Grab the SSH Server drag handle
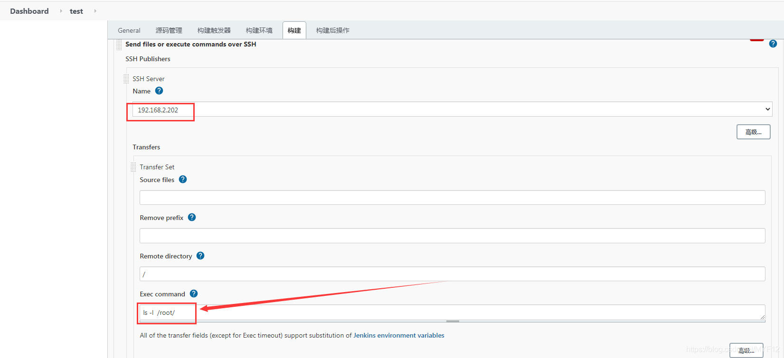Viewport: 784px width, 358px height. pos(126,79)
